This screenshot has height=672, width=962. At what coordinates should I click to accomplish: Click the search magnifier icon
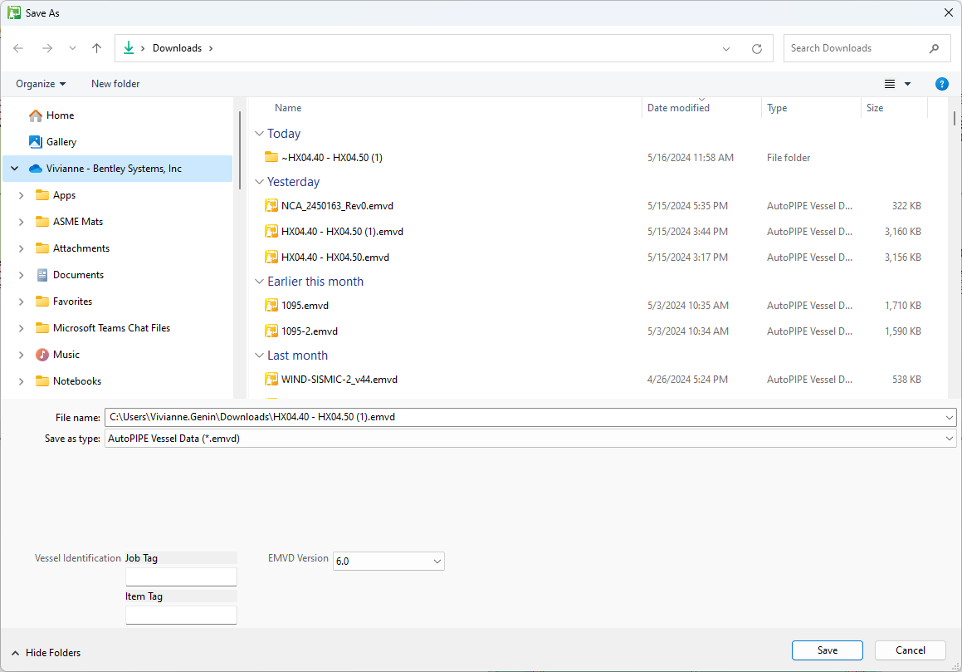935,48
